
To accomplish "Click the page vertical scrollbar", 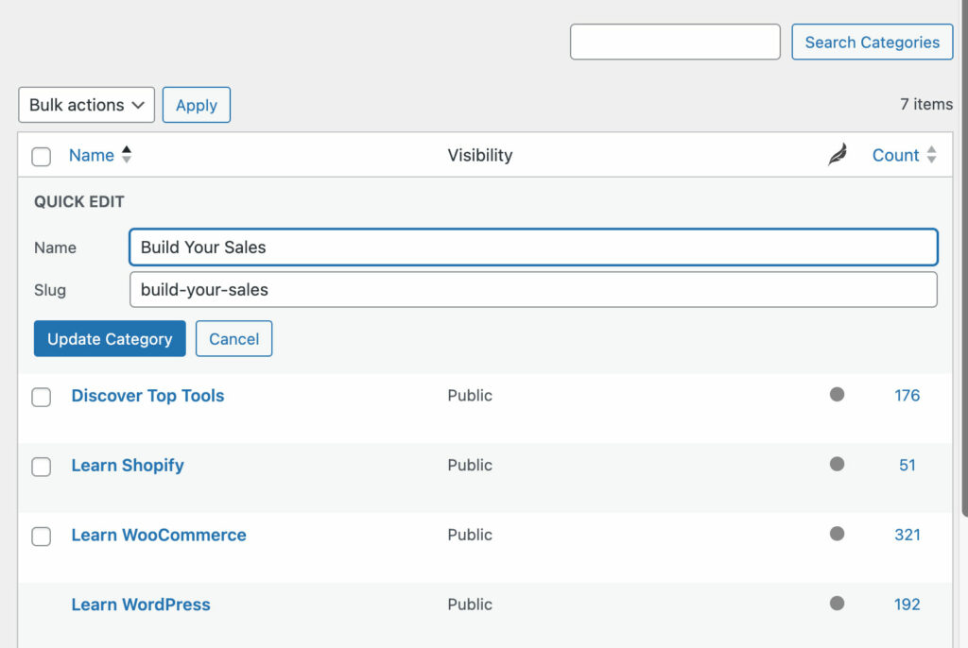I will point(965,259).
